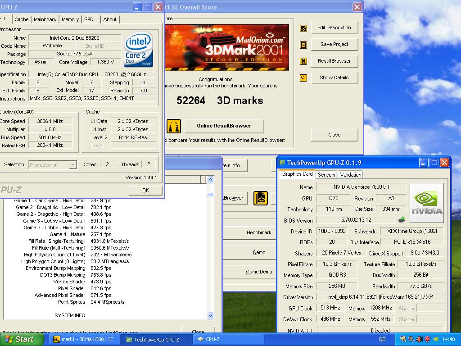461x346 pixels.
Task: Minimize the GPU-Z window
Action: click(x=423, y=162)
